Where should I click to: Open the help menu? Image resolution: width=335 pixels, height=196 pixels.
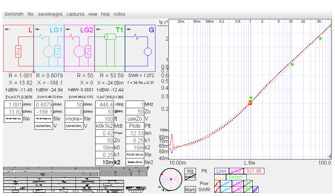point(105,14)
